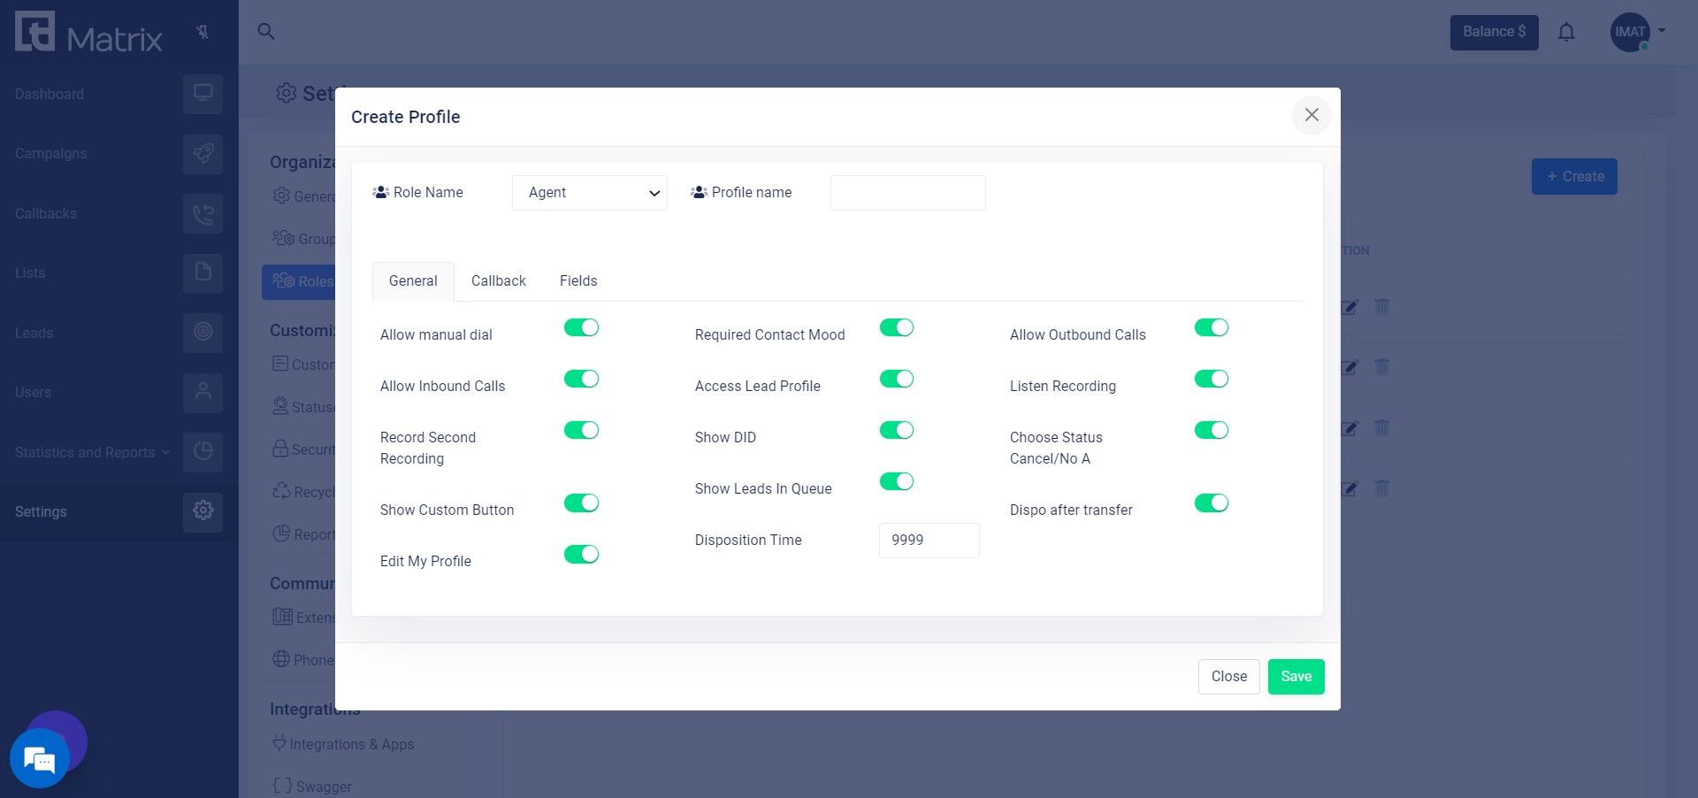The image size is (1698, 798).
Task: Click the sidebar pin icon next to Matrix logo
Action: tap(203, 31)
